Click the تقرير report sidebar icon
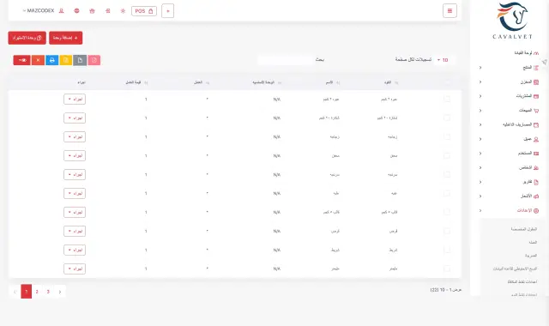 point(536,182)
